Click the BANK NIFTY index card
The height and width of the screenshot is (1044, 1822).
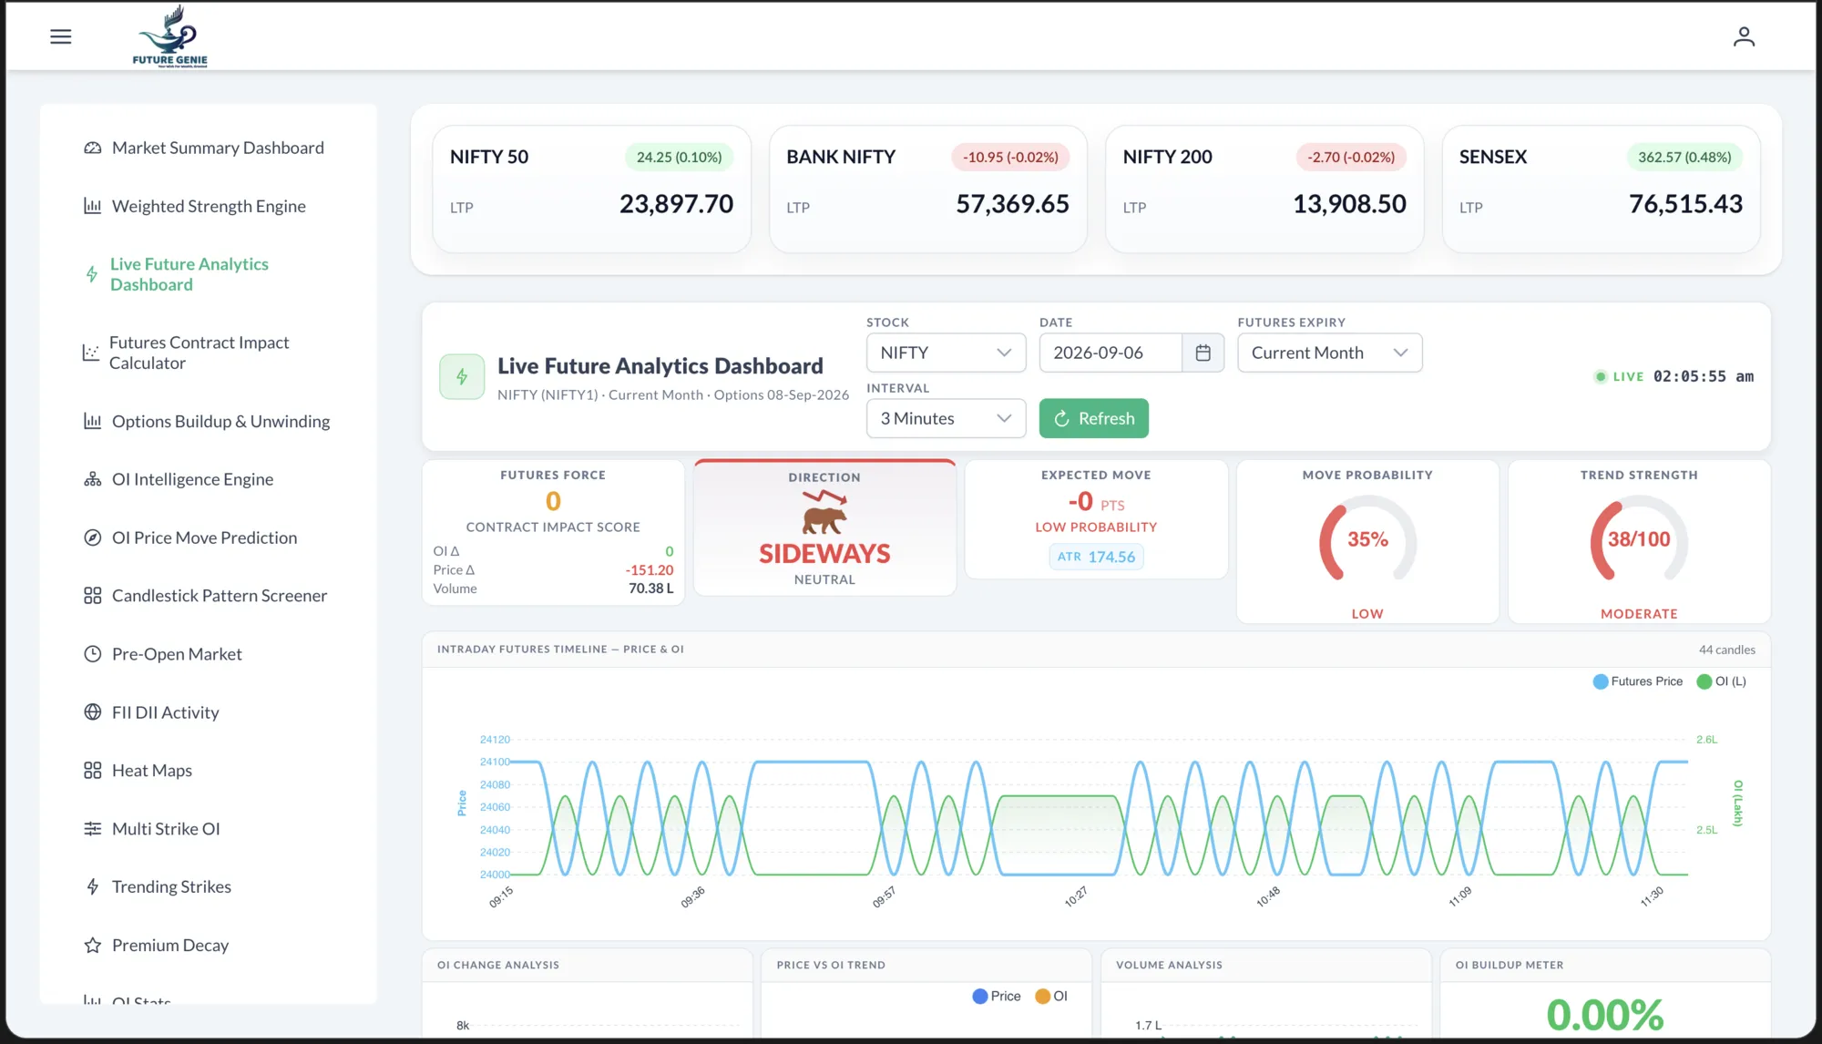[927, 189]
